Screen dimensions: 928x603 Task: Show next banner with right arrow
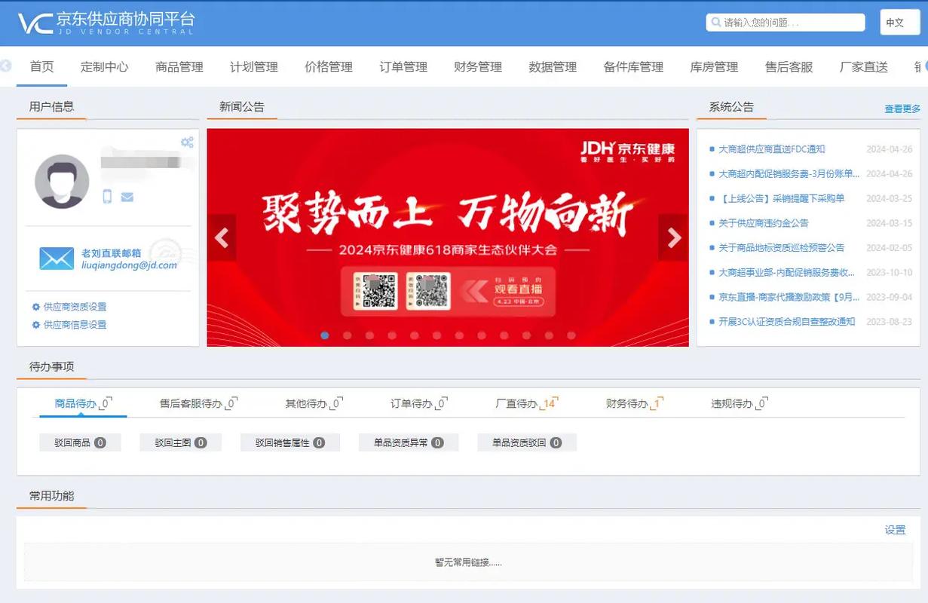coord(674,238)
